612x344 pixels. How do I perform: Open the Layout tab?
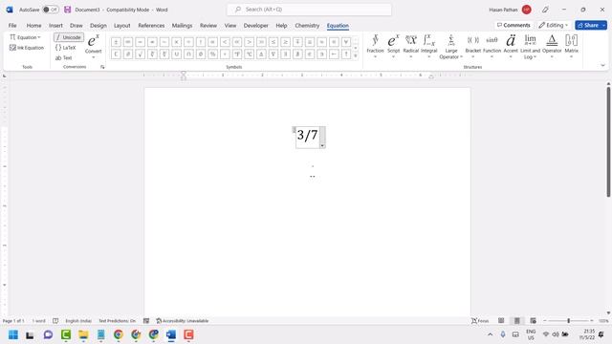[122, 26]
